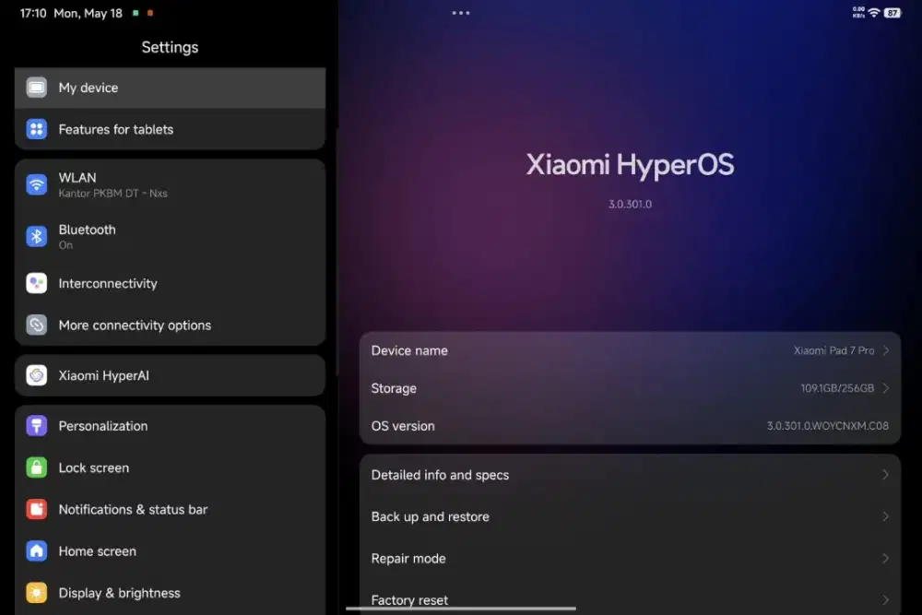
Task: Tap Detailed info and specs label
Action: 440,475
